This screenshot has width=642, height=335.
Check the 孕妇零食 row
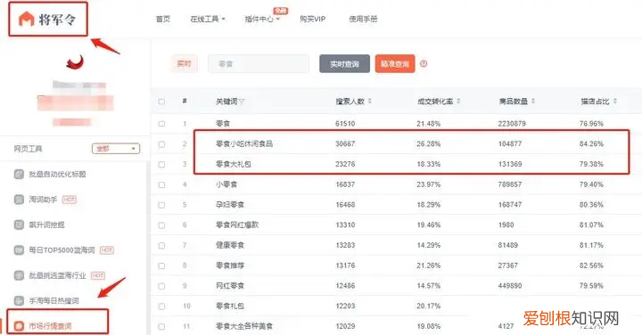161,205
